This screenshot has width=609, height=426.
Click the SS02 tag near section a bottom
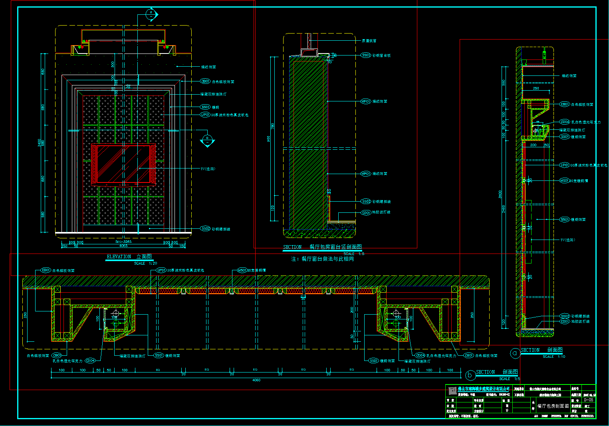click(565, 316)
